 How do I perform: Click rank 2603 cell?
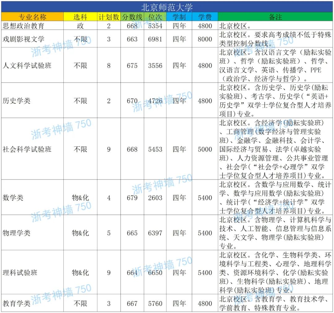(x=155, y=198)
